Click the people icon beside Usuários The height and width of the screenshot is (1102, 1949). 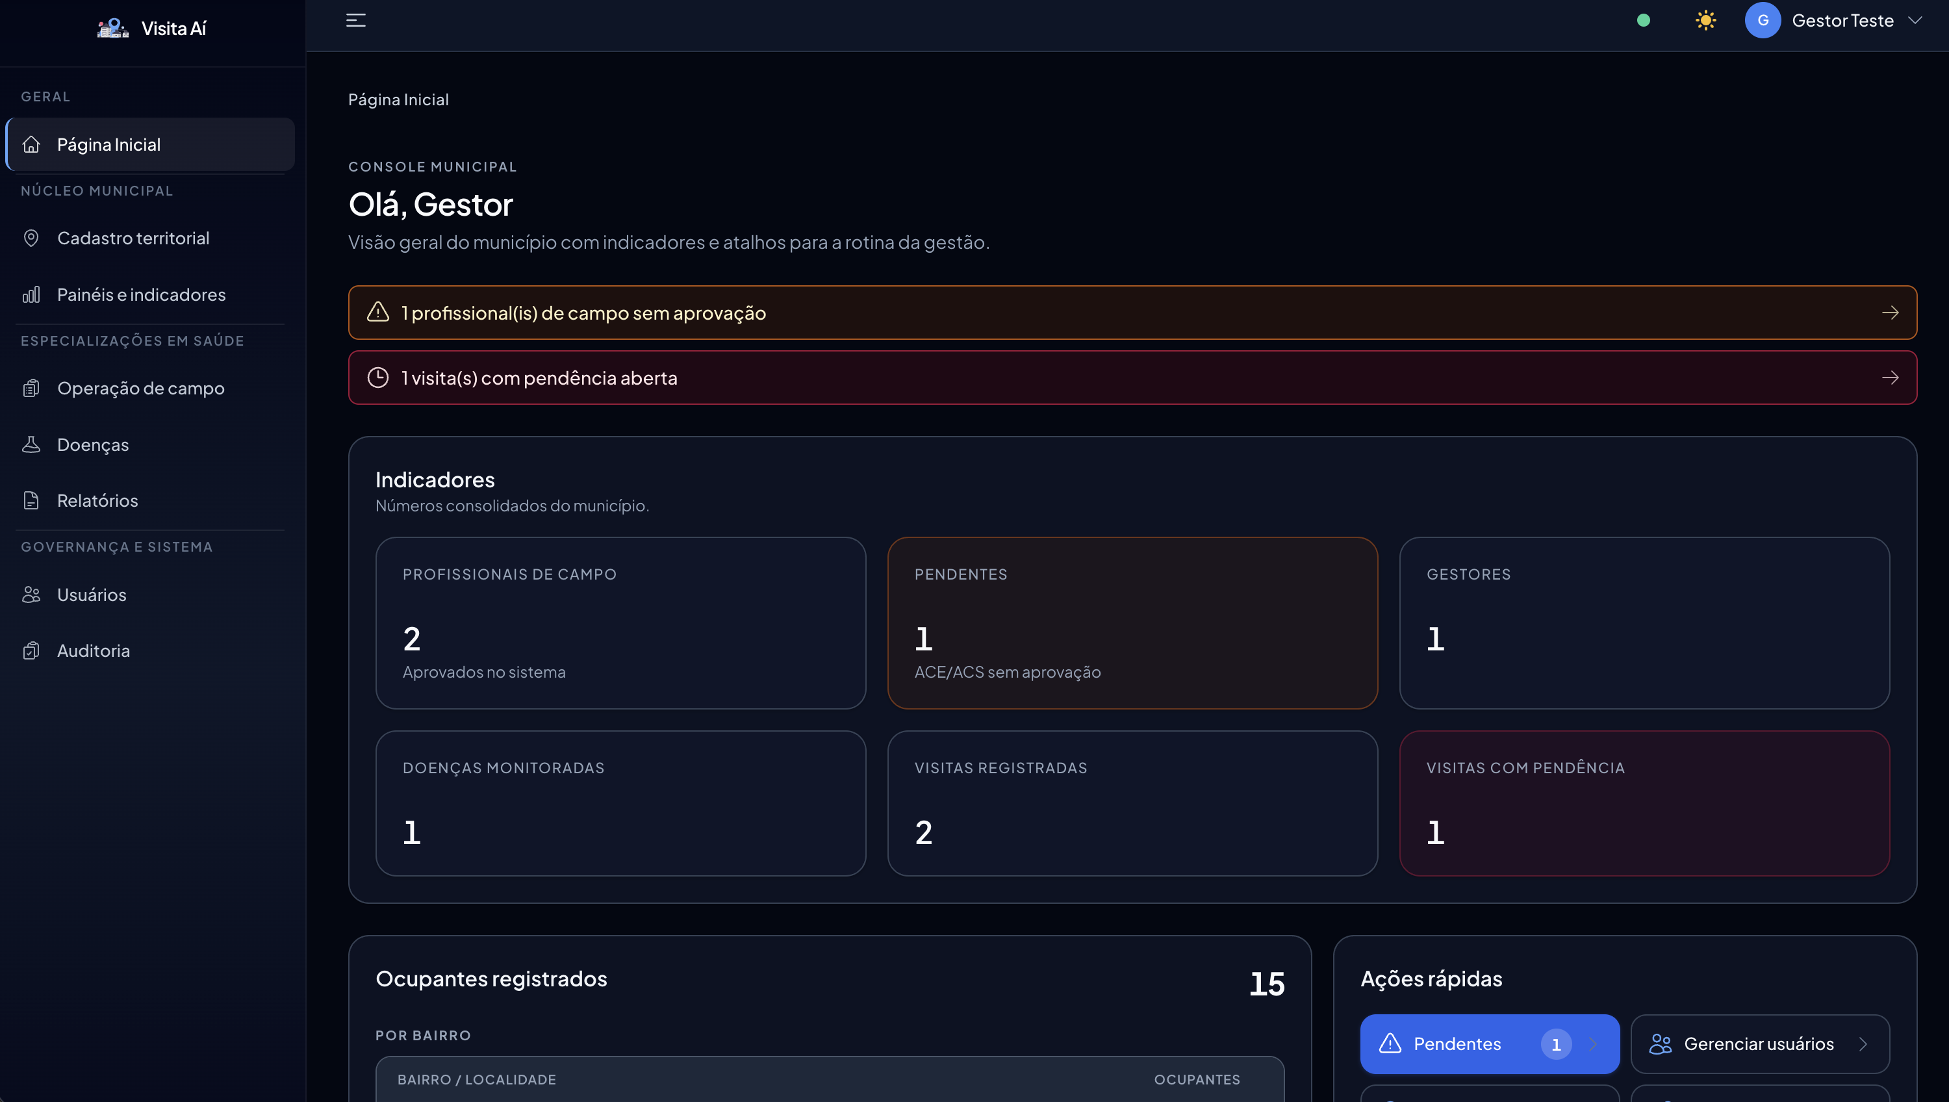tap(31, 595)
